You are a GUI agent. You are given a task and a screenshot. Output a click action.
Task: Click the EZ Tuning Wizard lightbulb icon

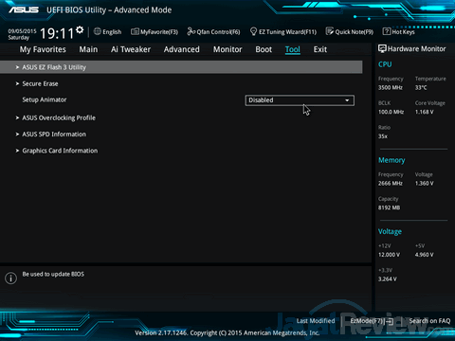point(253,31)
